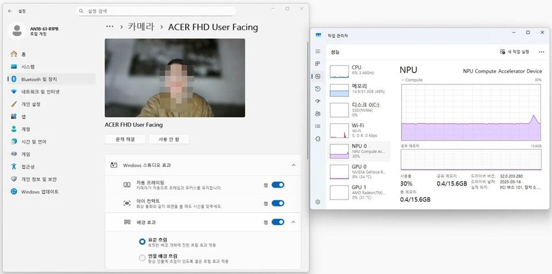The width and height of the screenshot is (552, 274).
Task: Select the 표준 흐림 radio button
Action: pos(142,242)
